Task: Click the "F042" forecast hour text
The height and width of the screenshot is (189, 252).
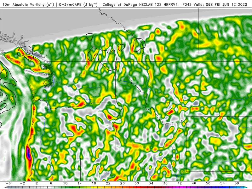Action: point(187,4)
